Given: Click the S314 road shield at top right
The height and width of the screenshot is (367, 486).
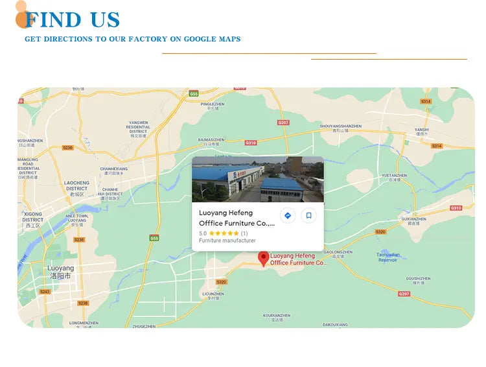Looking at the screenshot, I should tap(426, 101).
